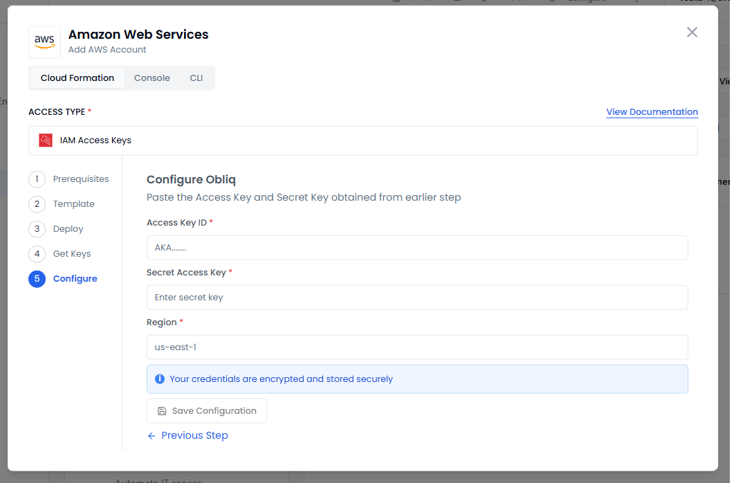Click the step 2 Template circle
Screen dimensions: 734x483
tap(37, 204)
